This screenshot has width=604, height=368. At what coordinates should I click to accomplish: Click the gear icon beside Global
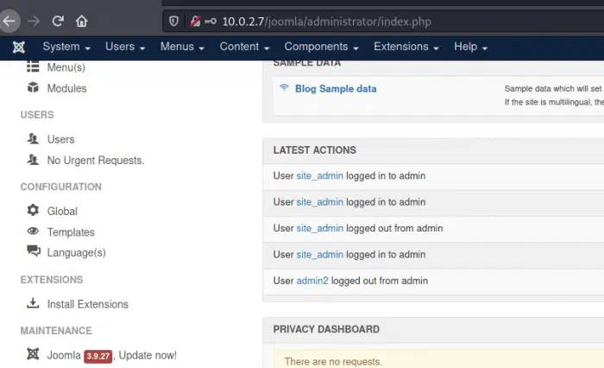click(33, 210)
